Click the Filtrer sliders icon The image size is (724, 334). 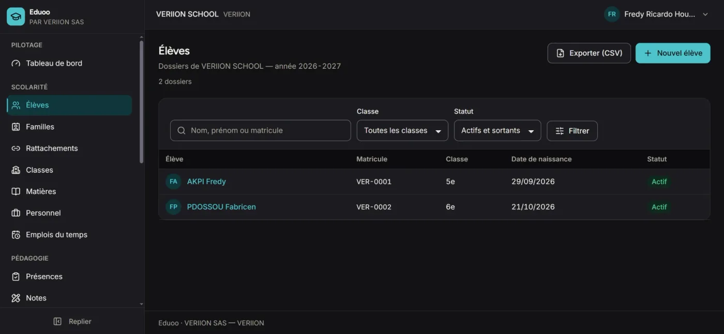(x=560, y=131)
